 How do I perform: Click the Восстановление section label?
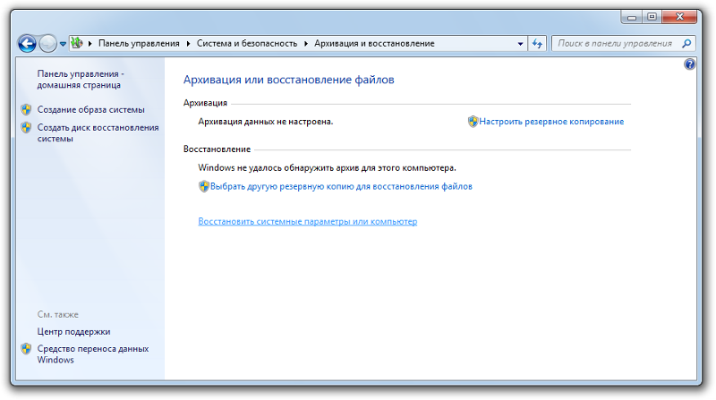tap(217, 149)
